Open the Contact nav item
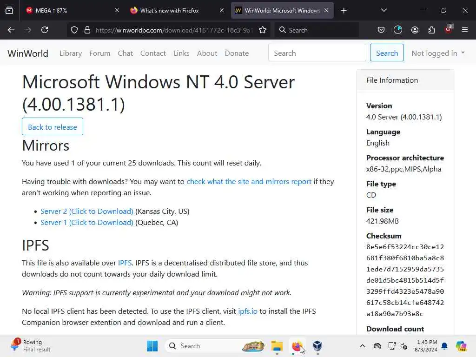The image size is (476, 357). click(153, 53)
